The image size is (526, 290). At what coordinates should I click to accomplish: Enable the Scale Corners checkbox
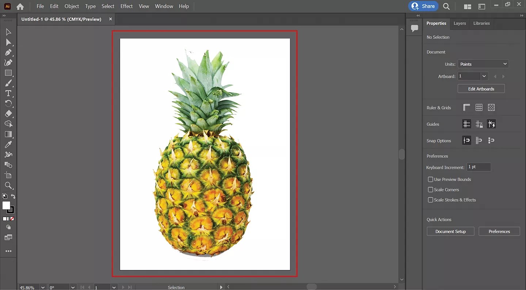[x=430, y=189]
